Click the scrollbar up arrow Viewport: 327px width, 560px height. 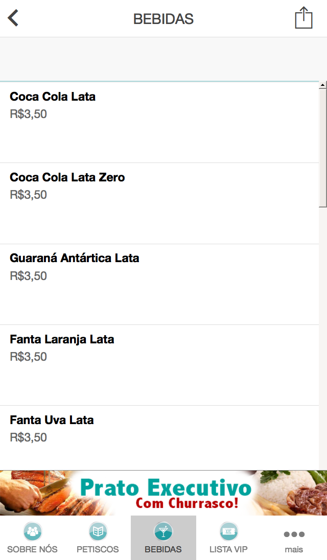point(323,85)
